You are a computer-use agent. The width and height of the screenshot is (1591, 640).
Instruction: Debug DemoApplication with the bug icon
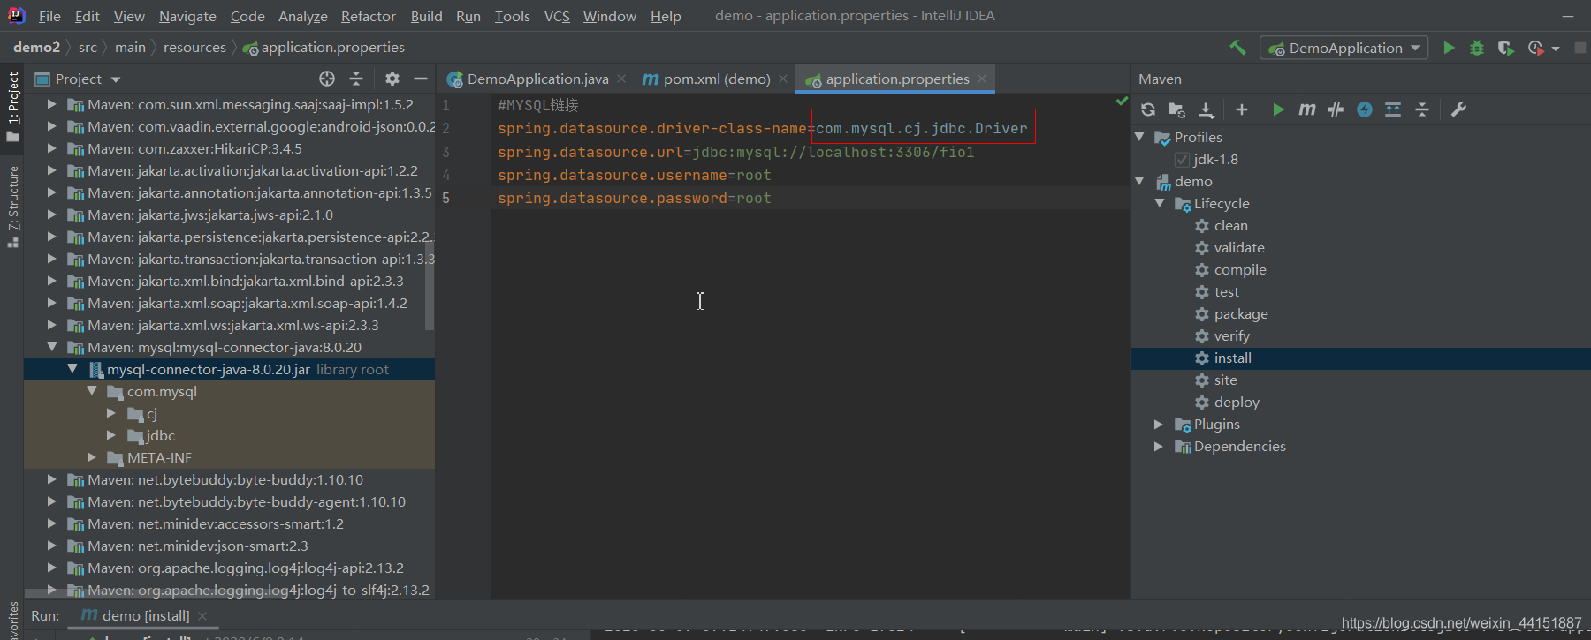point(1477,48)
